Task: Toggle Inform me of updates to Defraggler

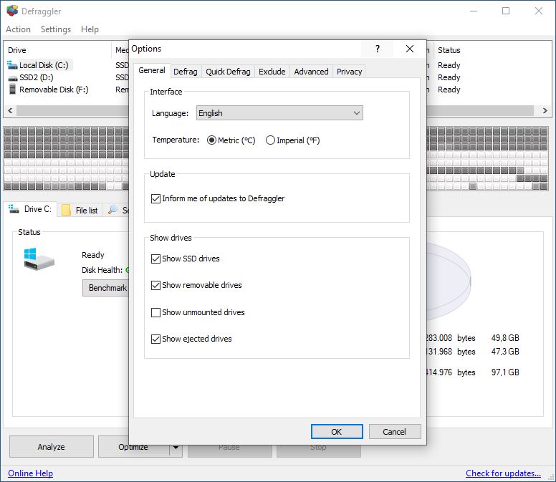Action: click(x=155, y=198)
